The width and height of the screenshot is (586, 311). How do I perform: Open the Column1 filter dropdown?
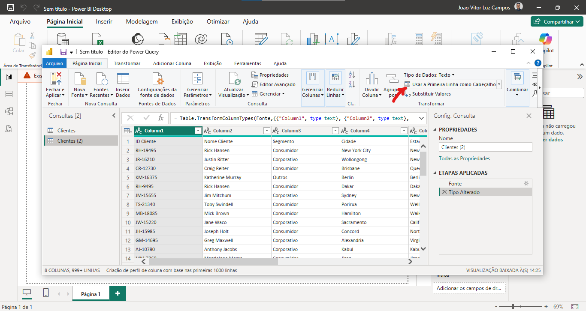click(x=198, y=131)
